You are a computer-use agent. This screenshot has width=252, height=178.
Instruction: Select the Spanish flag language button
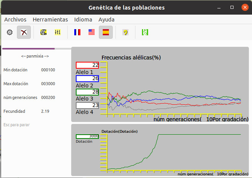tap(106, 33)
